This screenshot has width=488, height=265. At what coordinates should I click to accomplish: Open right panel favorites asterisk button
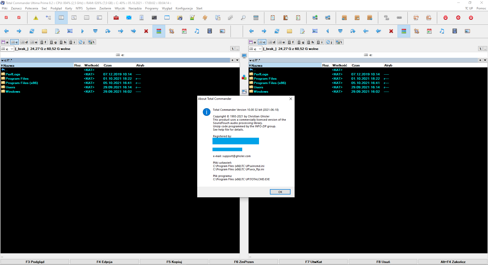pos(480,60)
